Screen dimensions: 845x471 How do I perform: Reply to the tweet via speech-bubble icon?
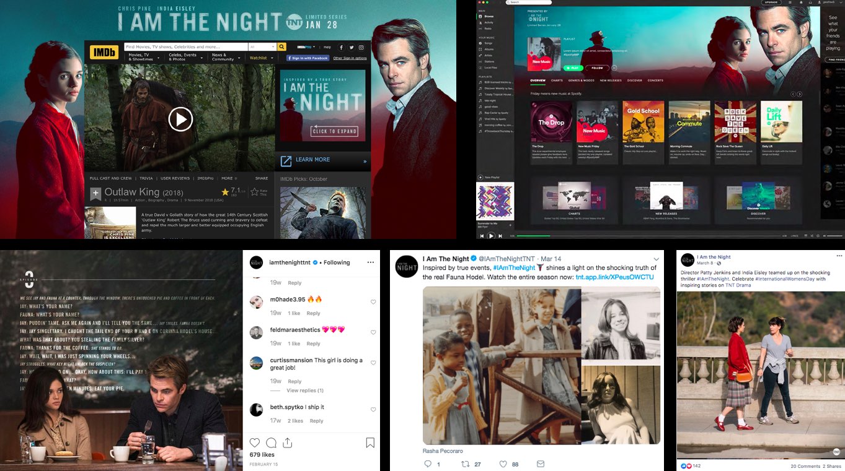[x=427, y=464]
